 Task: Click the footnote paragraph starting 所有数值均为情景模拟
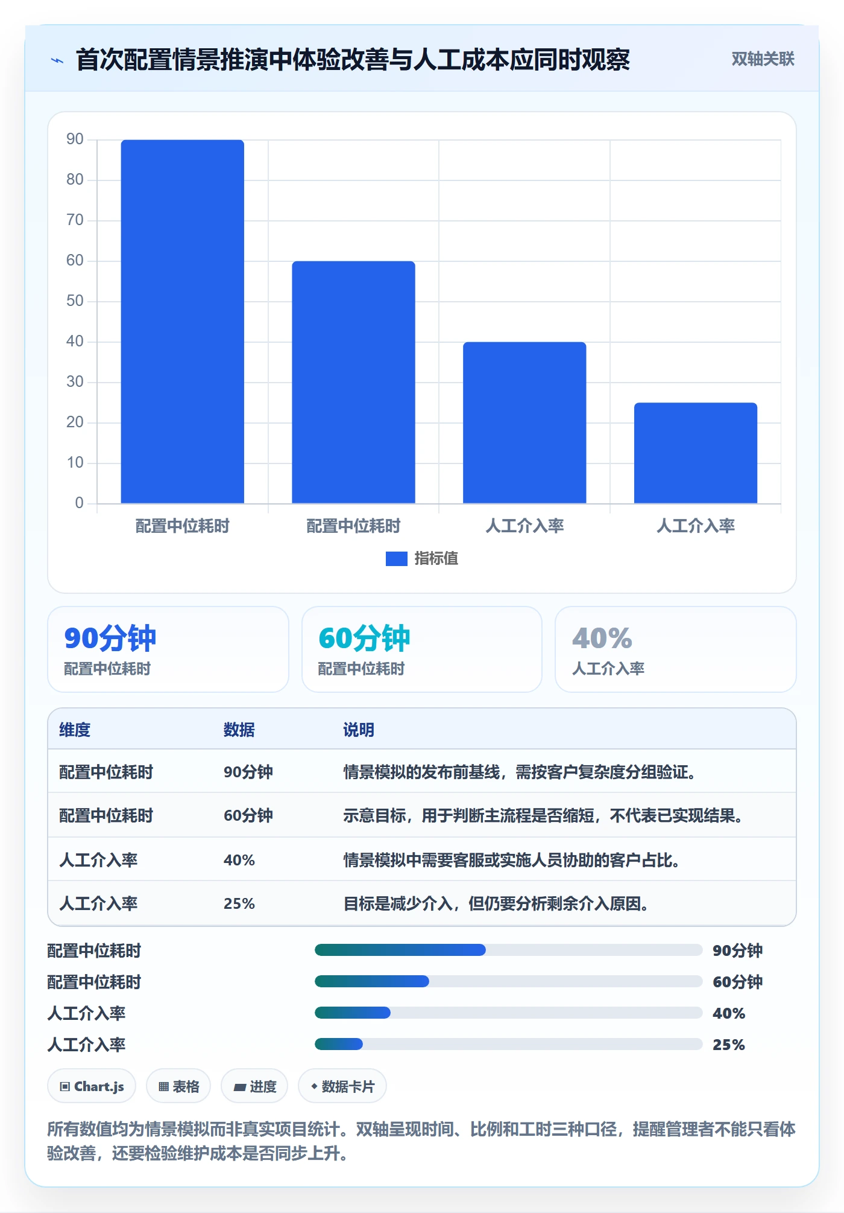[x=421, y=1141]
